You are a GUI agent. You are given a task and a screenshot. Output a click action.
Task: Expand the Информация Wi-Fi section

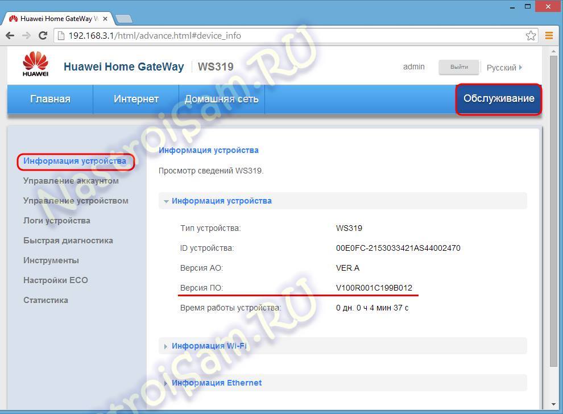coord(209,346)
